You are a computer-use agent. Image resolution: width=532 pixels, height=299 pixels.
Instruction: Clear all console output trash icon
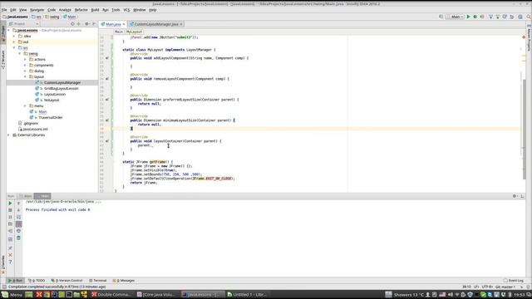tap(18, 238)
